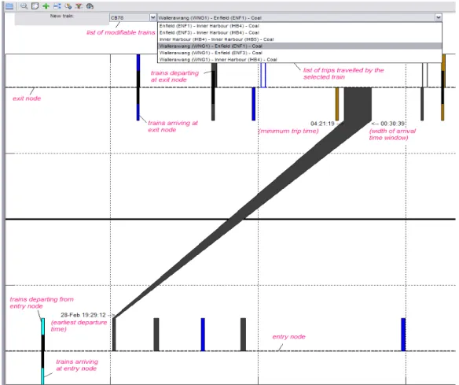Click the 04:21:19 minimum trip time value
The image size is (459, 385).
click(x=322, y=124)
